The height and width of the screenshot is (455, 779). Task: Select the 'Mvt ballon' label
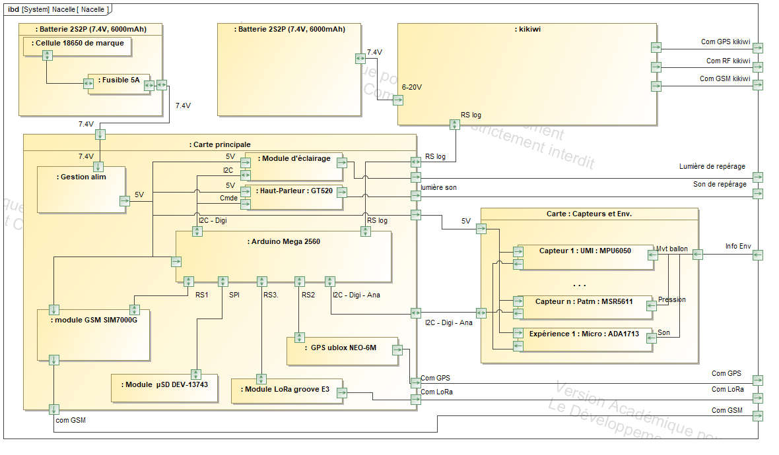(x=671, y=249)
